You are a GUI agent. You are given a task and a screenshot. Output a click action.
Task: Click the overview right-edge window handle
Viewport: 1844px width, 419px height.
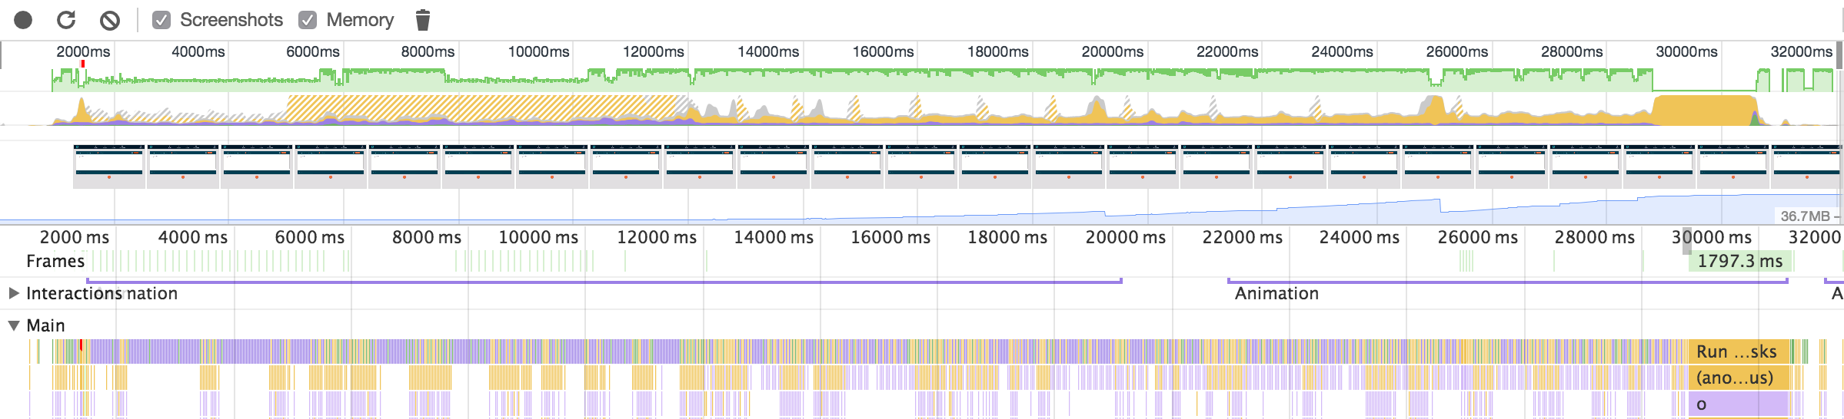1839,55
